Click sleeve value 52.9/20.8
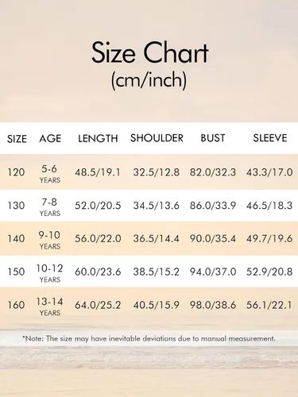 (269, 272)
